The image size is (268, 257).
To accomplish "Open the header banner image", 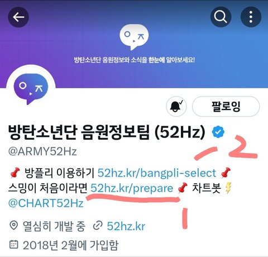I will click(134, 44).
